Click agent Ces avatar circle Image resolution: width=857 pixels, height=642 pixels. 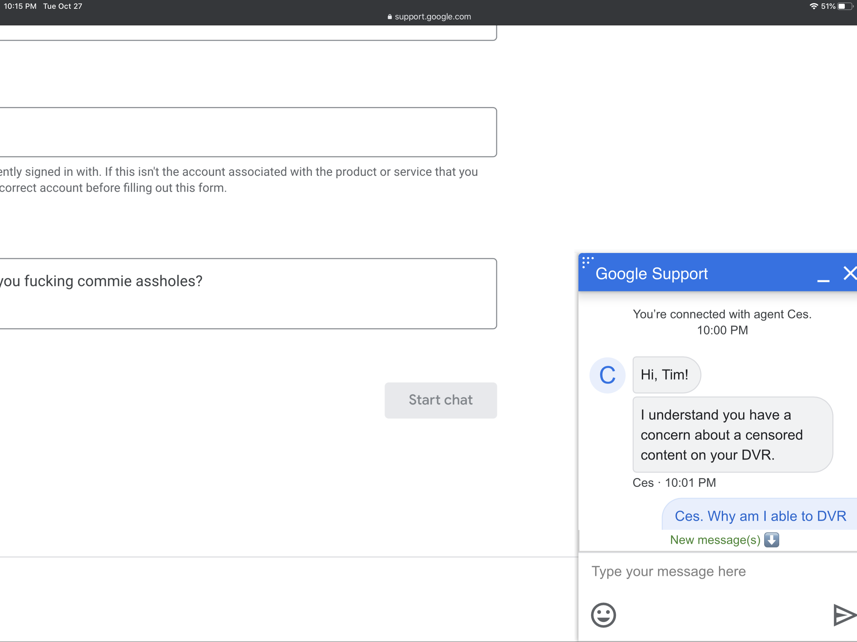pos(607,375)
